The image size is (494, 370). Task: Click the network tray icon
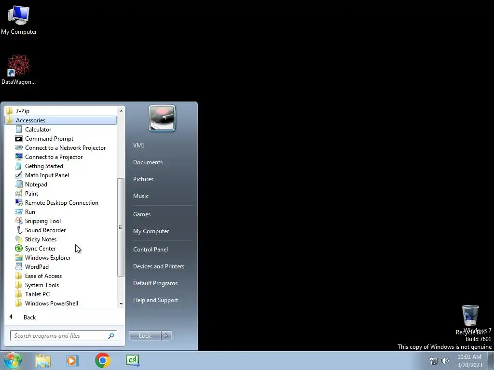(x=434, y=361)
